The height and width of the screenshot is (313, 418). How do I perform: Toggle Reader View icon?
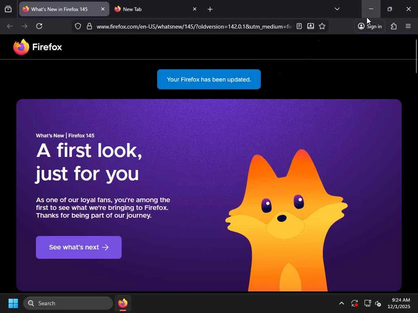point(299,26)
